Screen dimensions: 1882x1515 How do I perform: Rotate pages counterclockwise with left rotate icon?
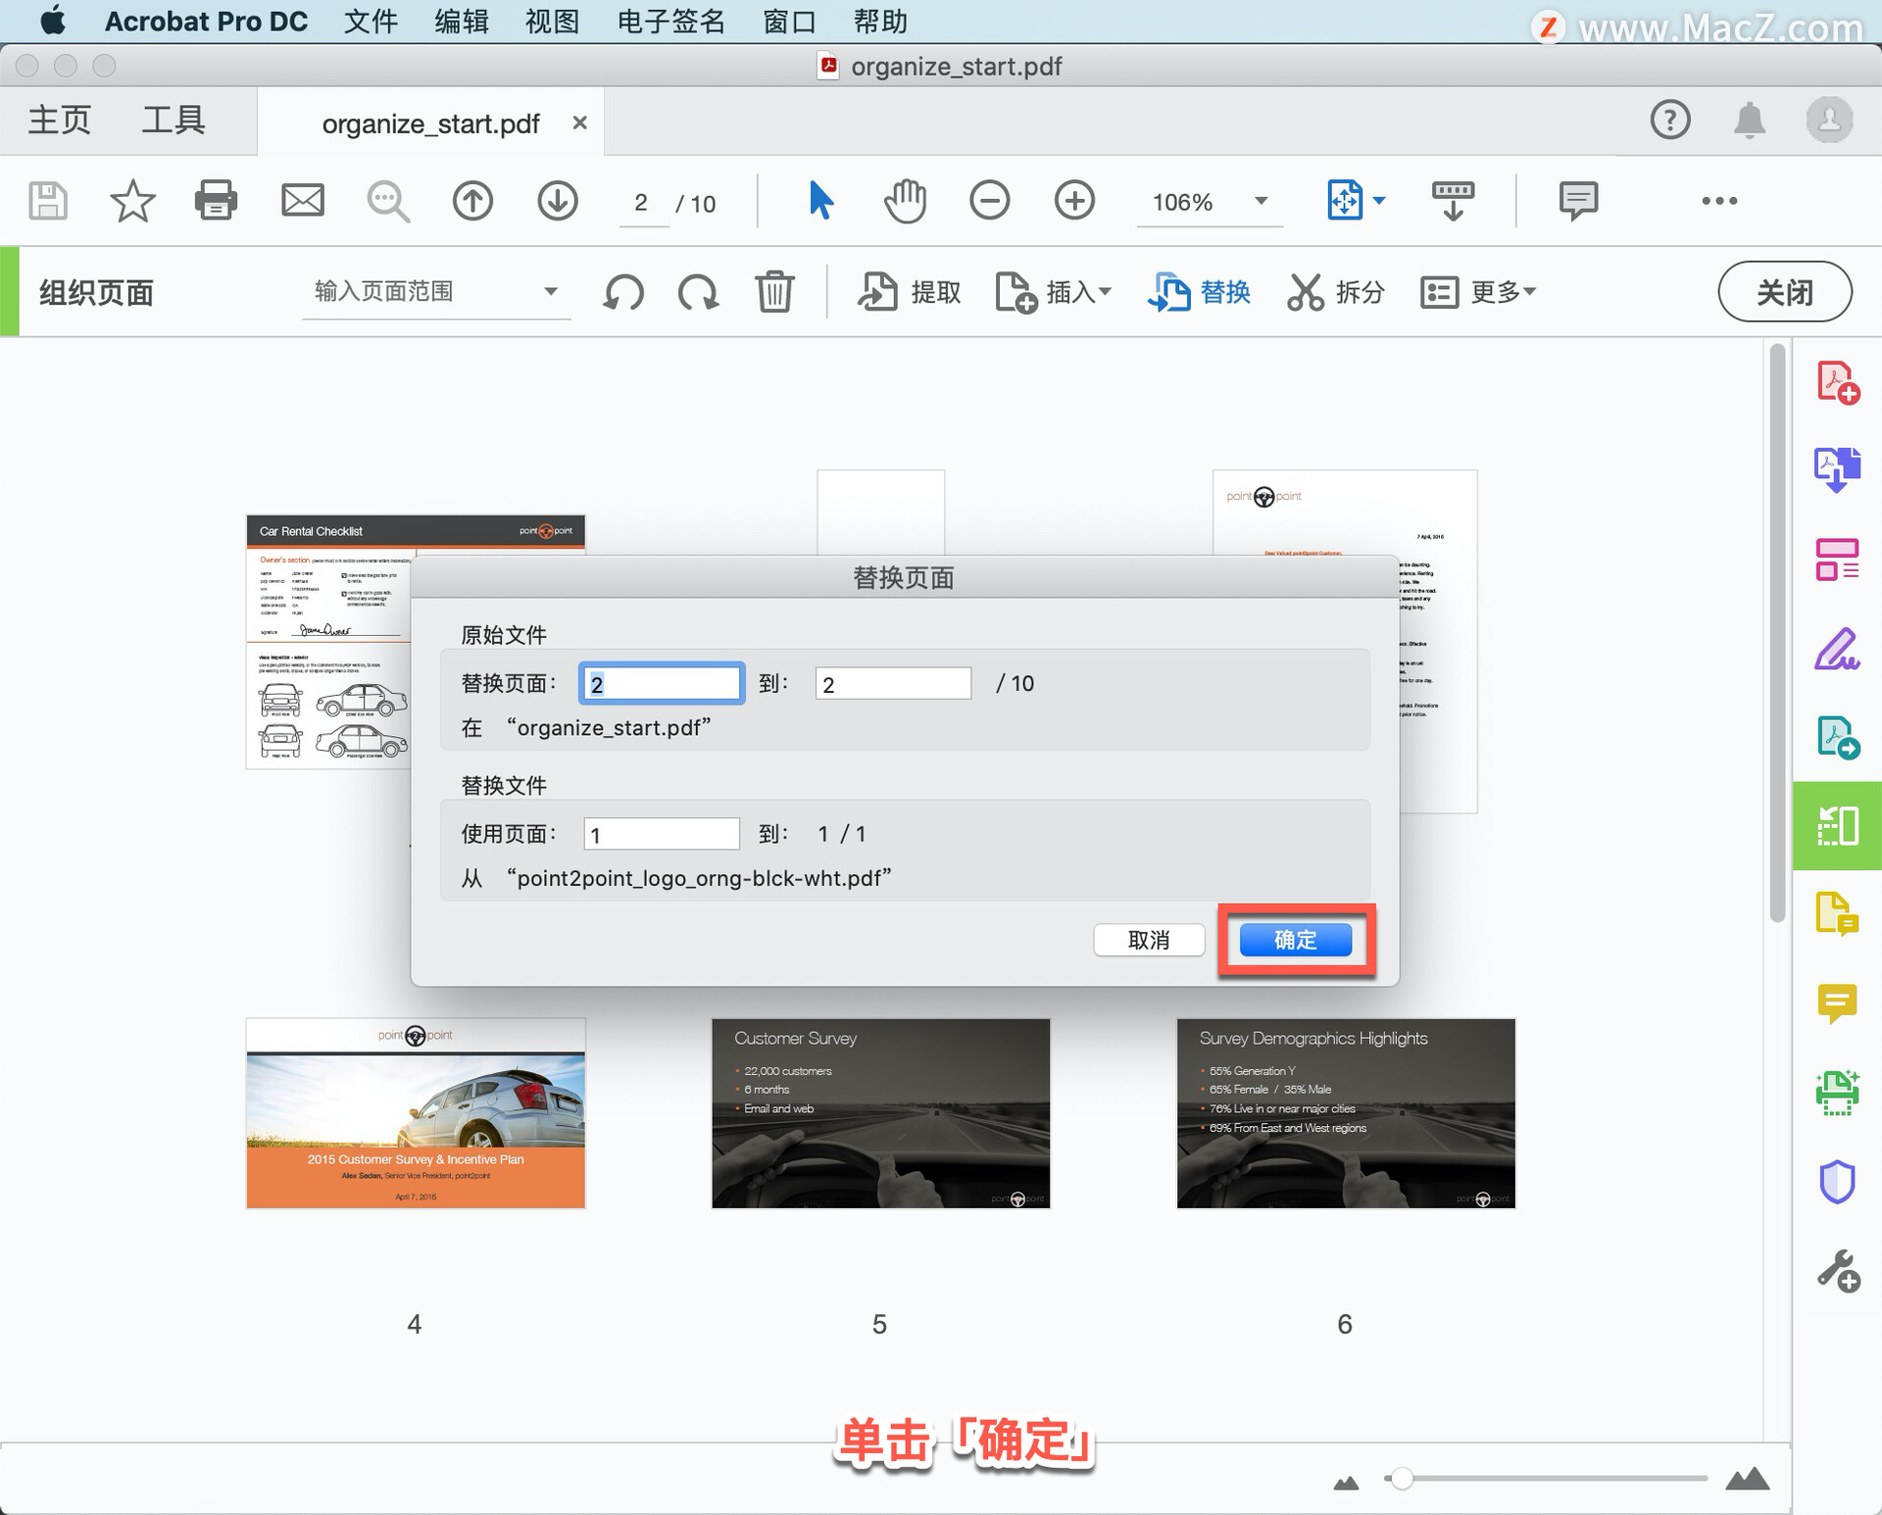click(623, 292)
